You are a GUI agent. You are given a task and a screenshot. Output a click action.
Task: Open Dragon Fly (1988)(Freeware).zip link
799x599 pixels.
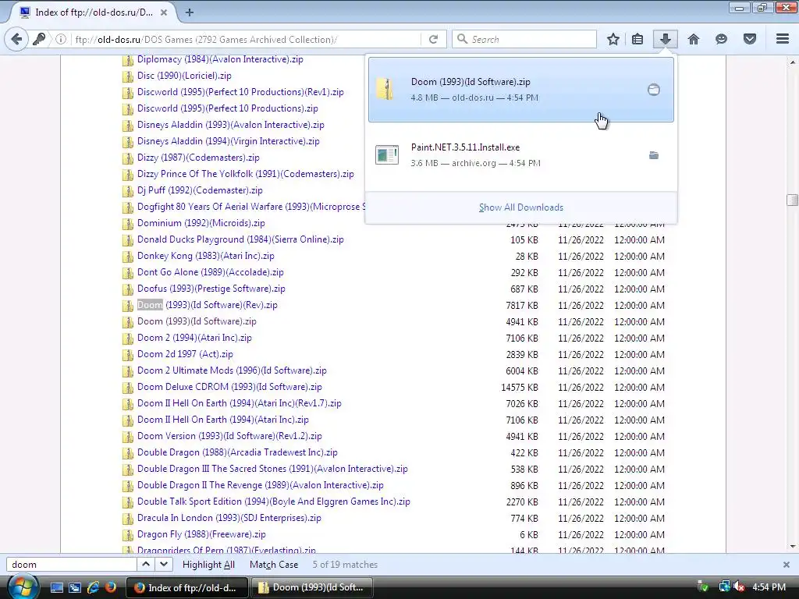pyautogui.click(x=201, y=533)
